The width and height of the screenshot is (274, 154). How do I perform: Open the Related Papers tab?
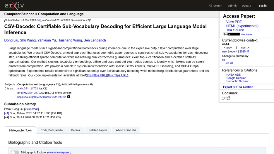click(98, 130)
